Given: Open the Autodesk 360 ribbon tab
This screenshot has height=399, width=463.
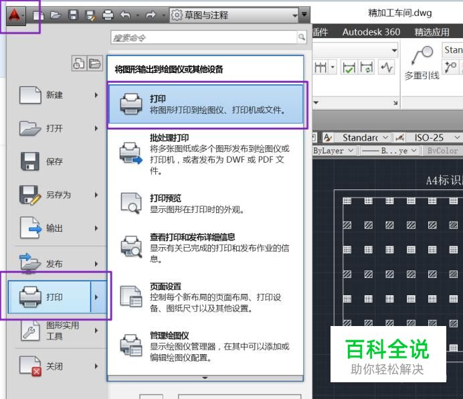Looking at the screenshot, I should tap(371, 32).
